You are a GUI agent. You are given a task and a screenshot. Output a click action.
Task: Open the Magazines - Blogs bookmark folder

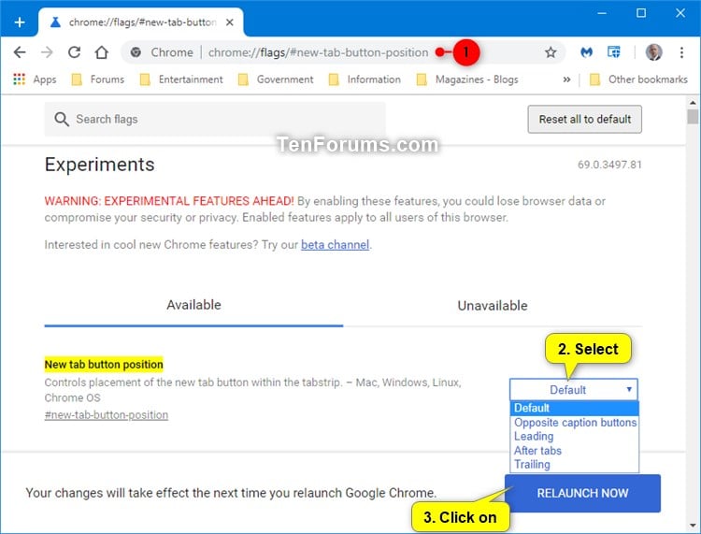point(467,79)
